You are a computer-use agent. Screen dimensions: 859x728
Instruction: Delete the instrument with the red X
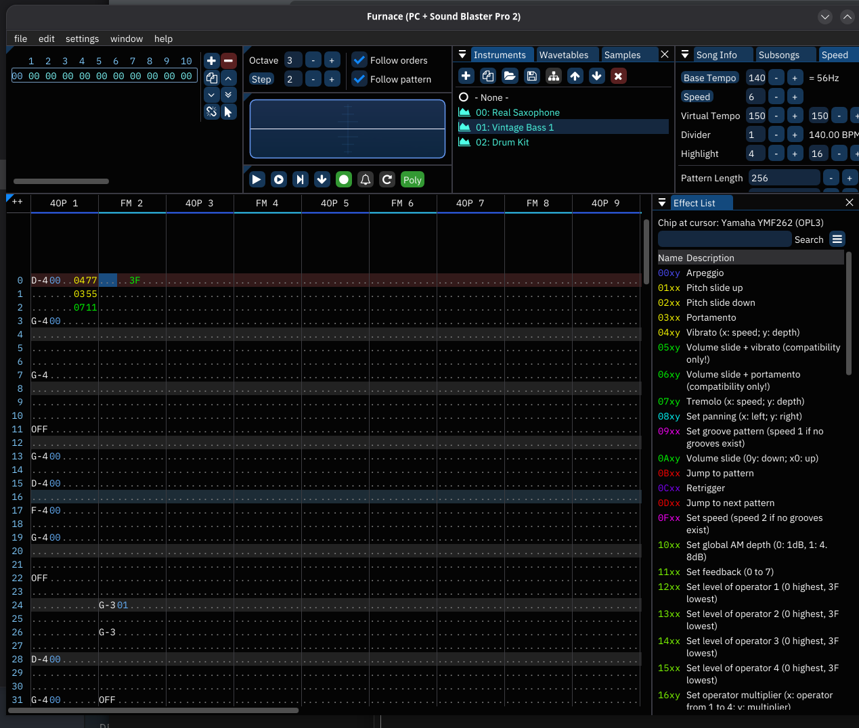click(x=618, y=76)
